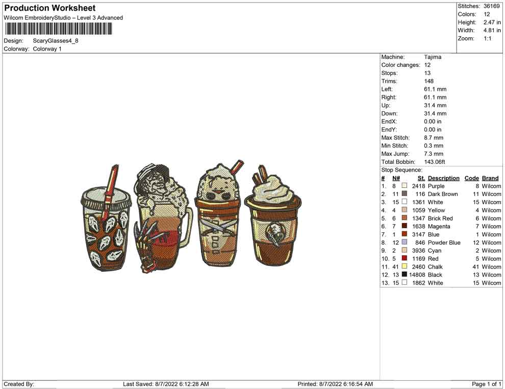
Task: Click the 14808 Black stitch count row
Action: [x=441, y=275]
